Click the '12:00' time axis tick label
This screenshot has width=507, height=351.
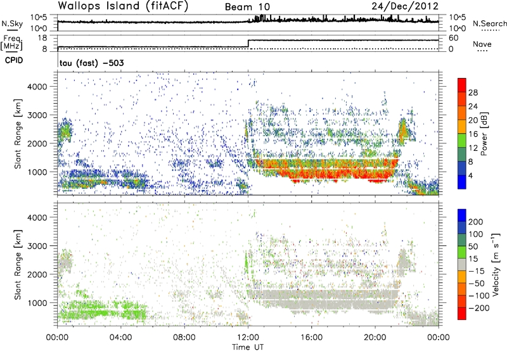coord(248,338)
